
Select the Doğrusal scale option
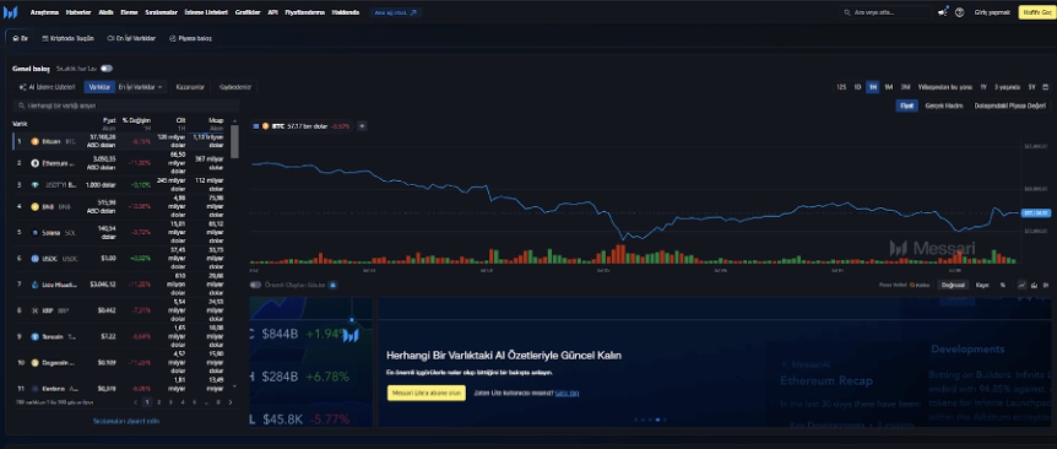pos(953,285)
